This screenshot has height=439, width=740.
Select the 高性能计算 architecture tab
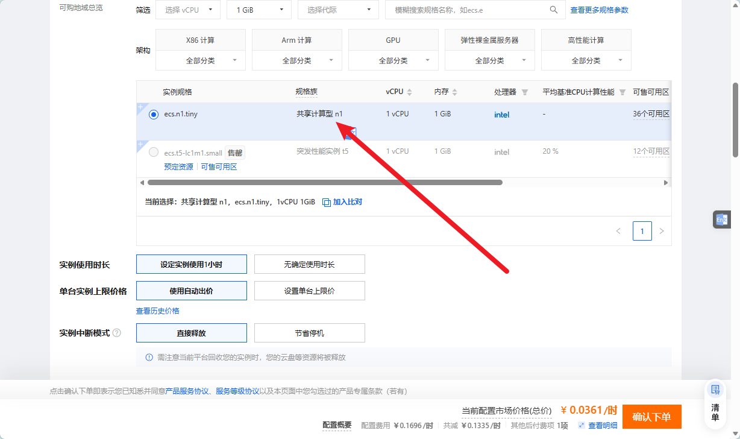pos(586,40)
